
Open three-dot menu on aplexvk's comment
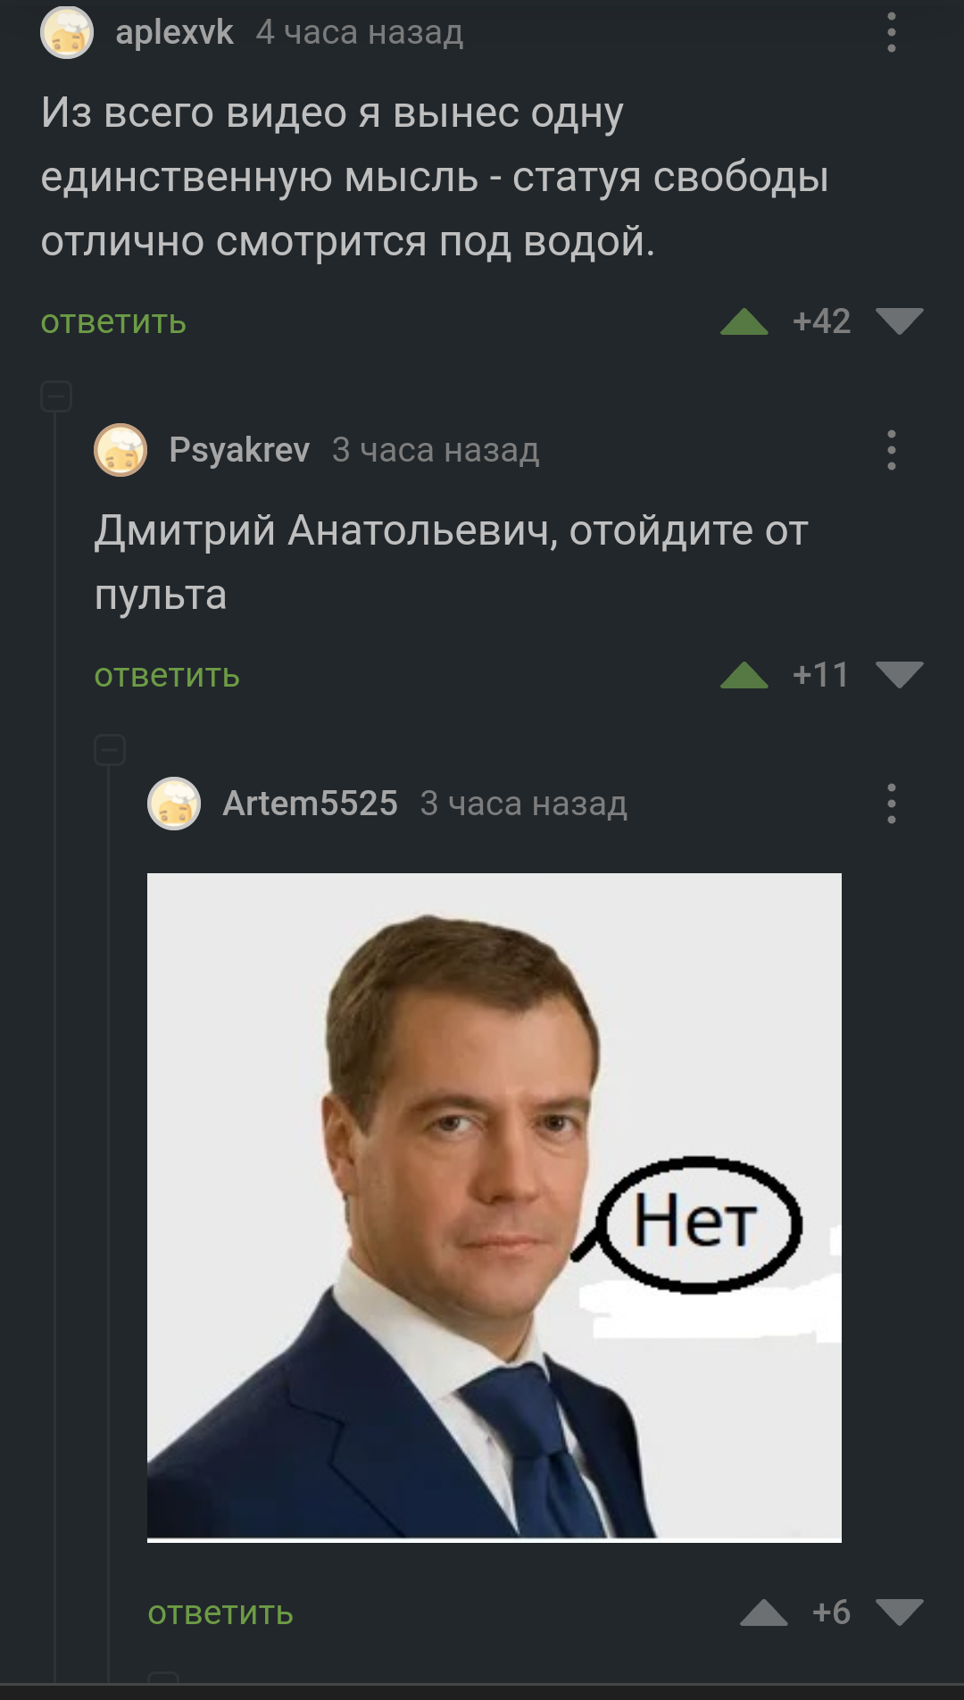click(x=891, y=32)
